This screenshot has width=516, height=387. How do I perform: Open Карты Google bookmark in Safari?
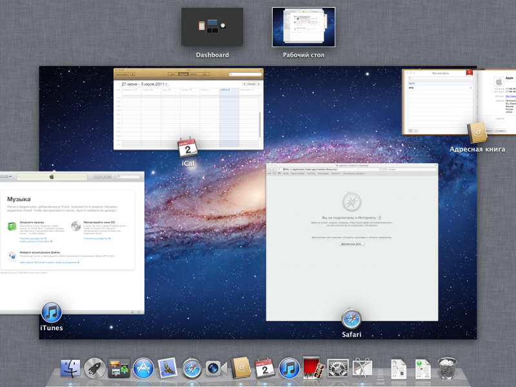[297, 173]
